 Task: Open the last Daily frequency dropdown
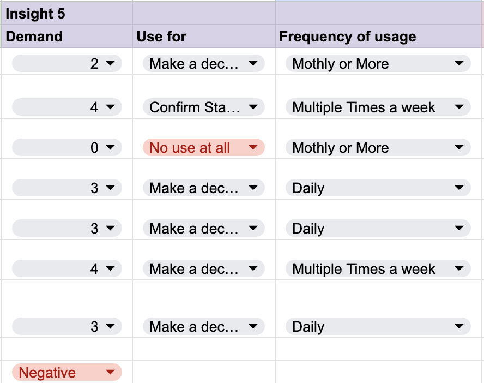378,326
